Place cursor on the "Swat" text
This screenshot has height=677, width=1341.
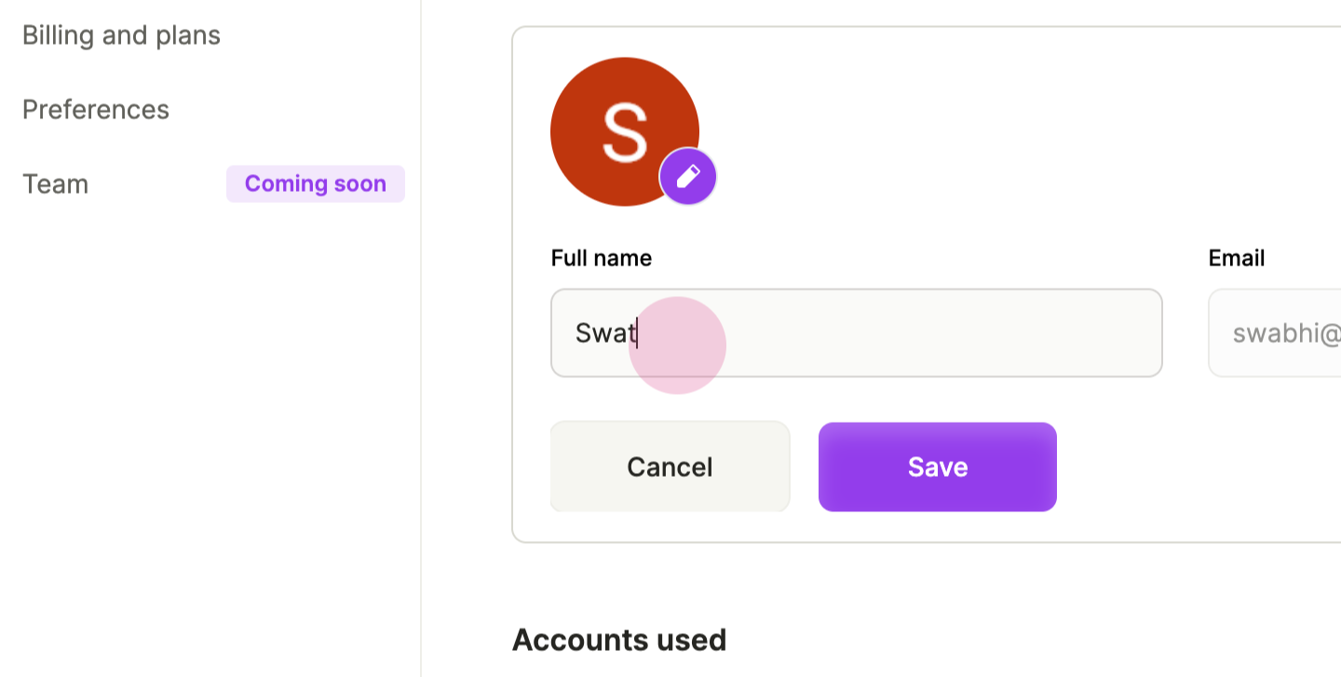(605, 332)
